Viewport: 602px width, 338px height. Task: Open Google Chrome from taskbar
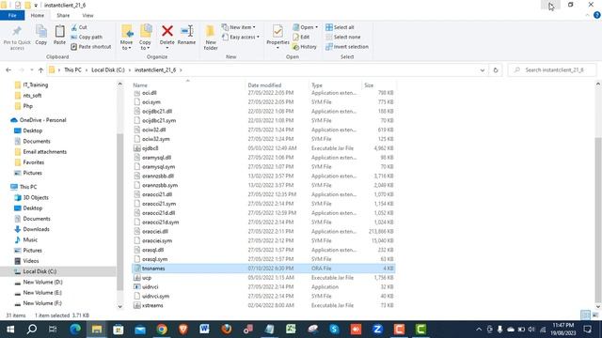[x=162, y=330]
